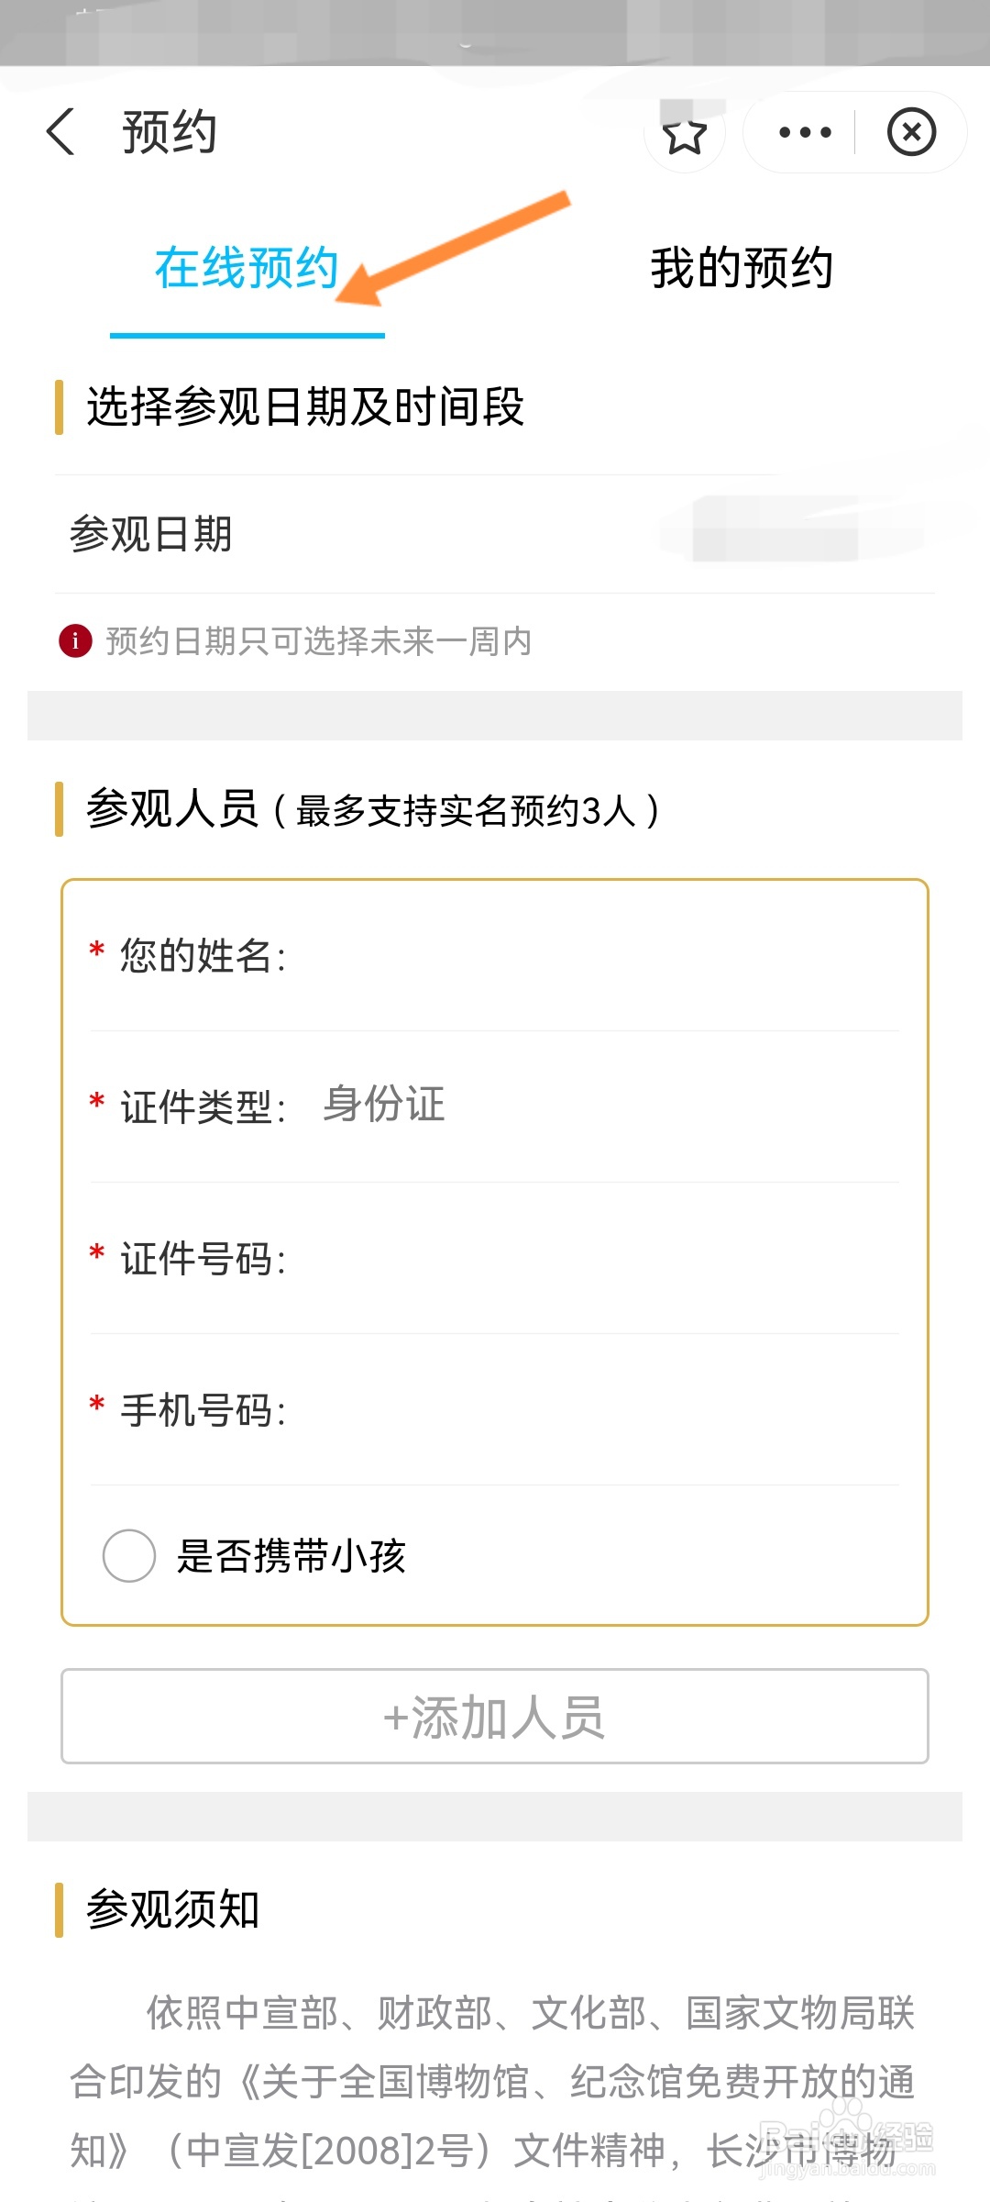The height and width of the screenshot is (2202, 990).
Task: Focus the 手机号码 input field
Action: (x=495, y=1410)
